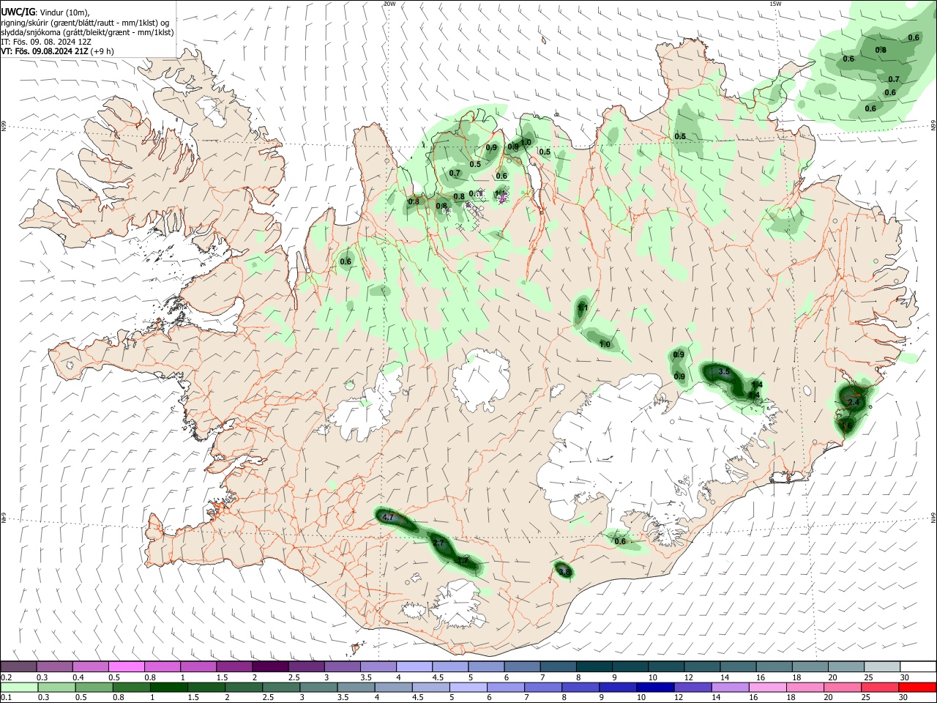Select the dark teal 8–9 swatch in upper legend
The width and height of the screenshot is (937, 703).
click(x=593, y=666)
